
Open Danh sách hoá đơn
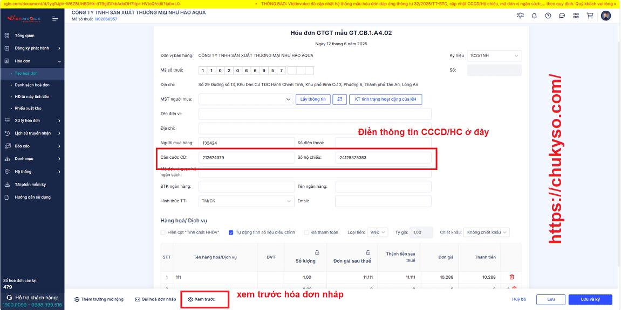tap(32, 85)
